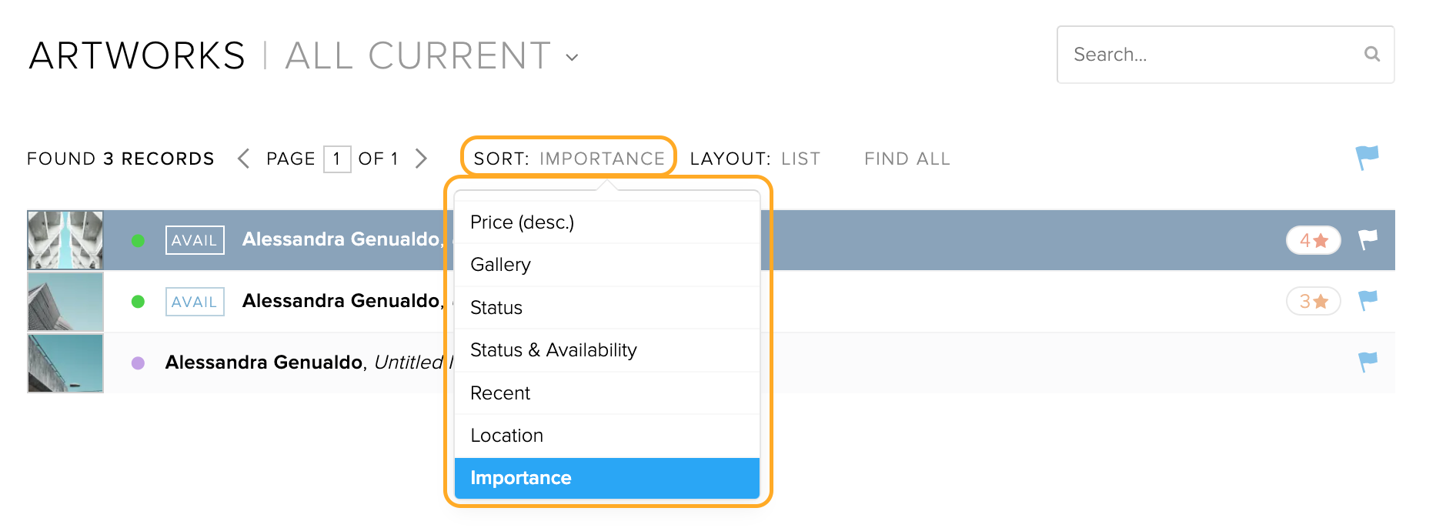Screen dimensions: 1436x528
Task: Click the 3-star importance badge
Action: tap(1314, 301)
